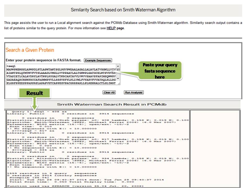Click the sequence box scroll up arrow
The image size is (251, 188).
[118, 66]
